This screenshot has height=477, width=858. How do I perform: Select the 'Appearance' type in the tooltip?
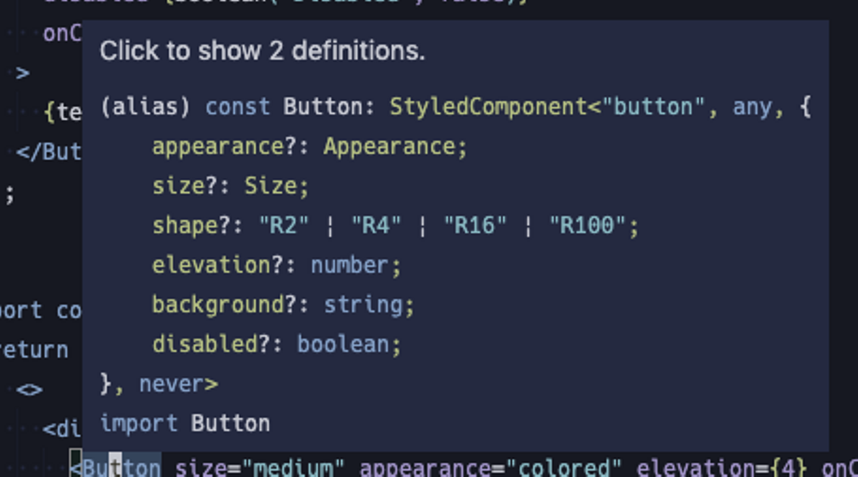click(388, 146)
